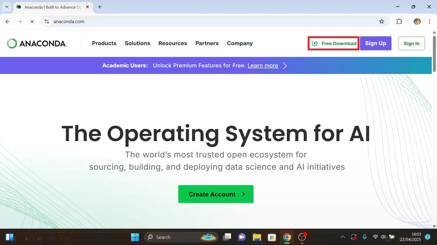
Task: Stop page loading with X button
Action: (32, 21)
